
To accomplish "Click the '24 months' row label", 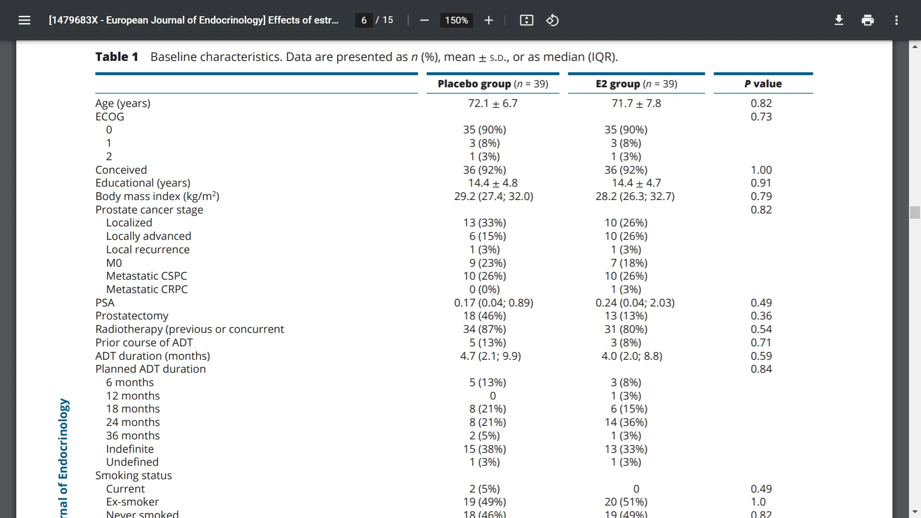I will 133,422.
